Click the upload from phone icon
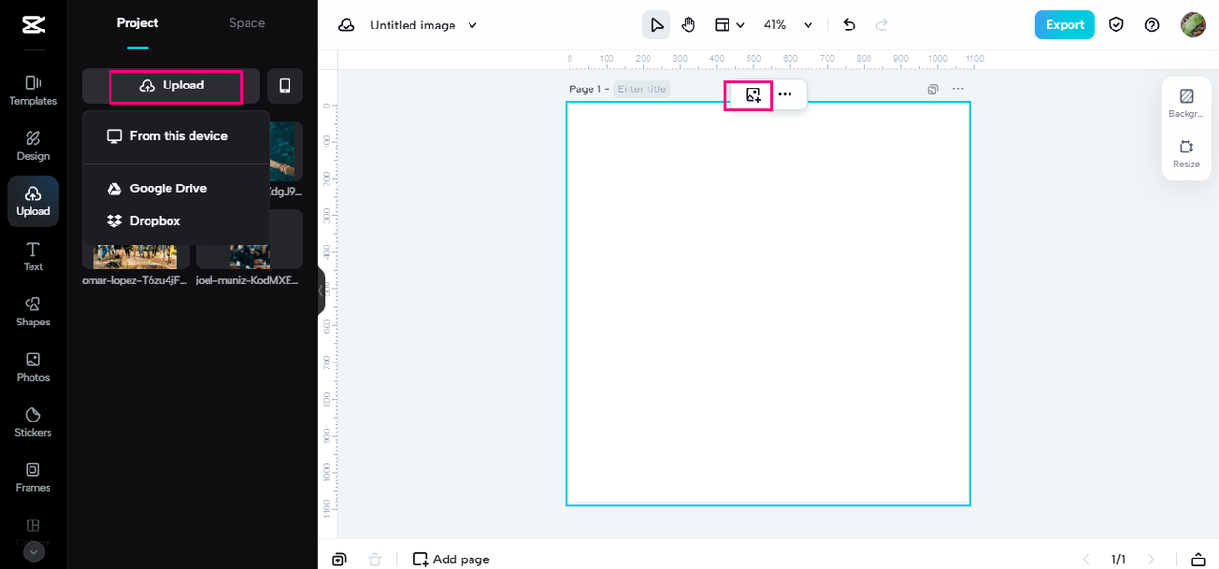 coord(285,86)
